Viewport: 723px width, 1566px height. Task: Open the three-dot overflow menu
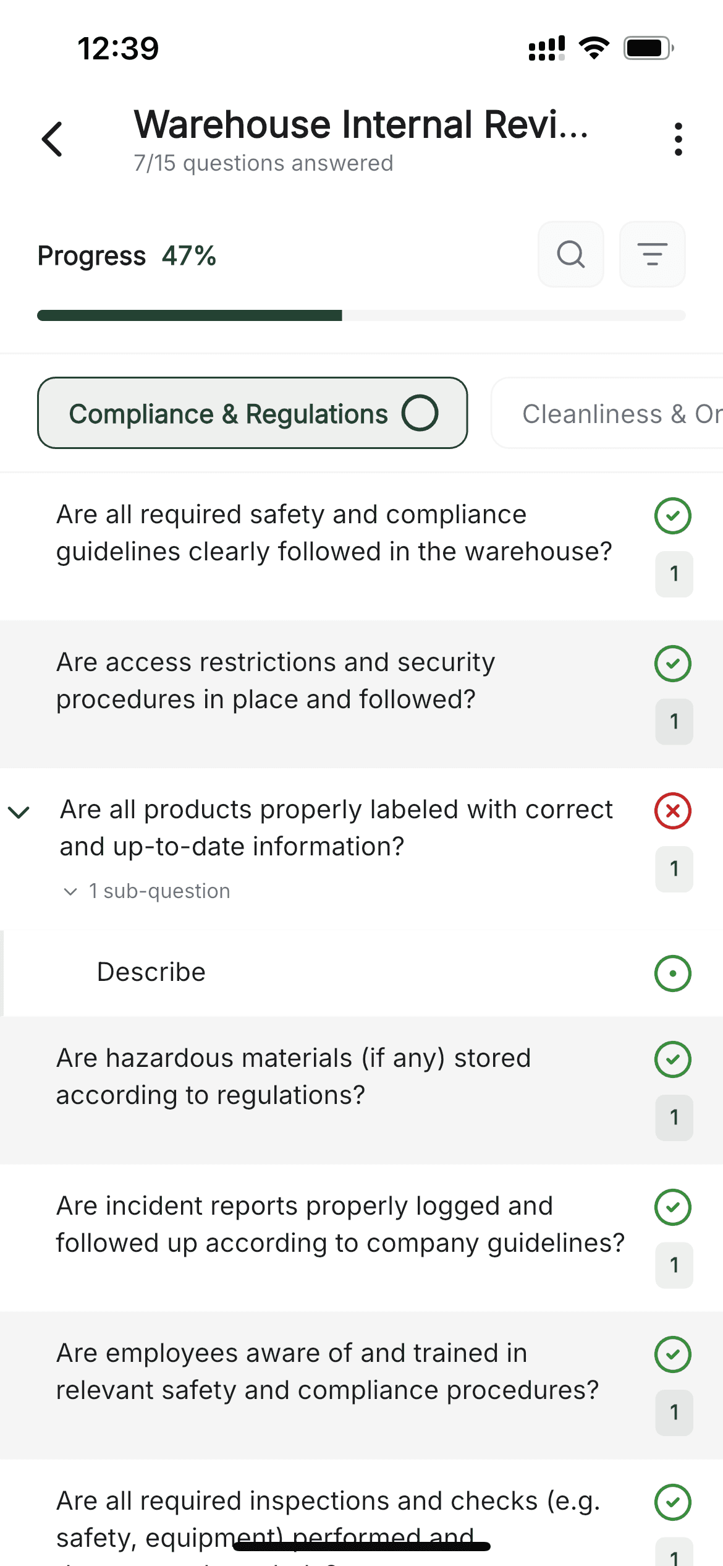[678, 138]
